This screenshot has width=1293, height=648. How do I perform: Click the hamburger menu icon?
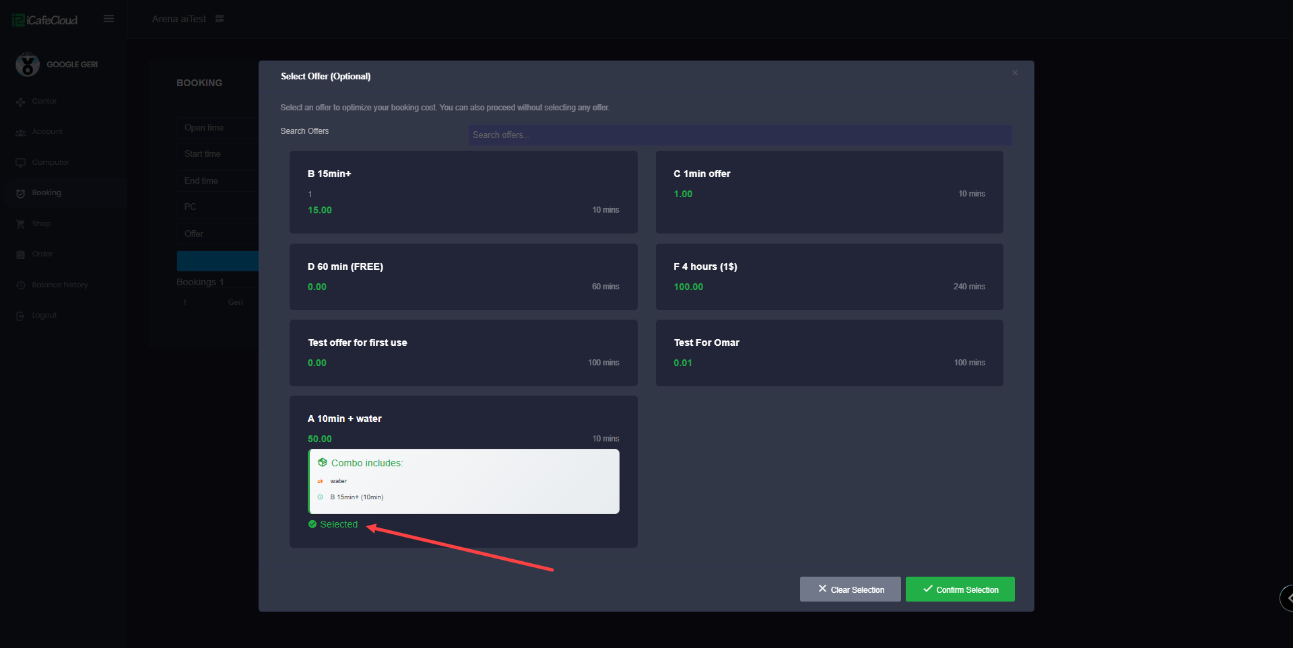point(108,19)
